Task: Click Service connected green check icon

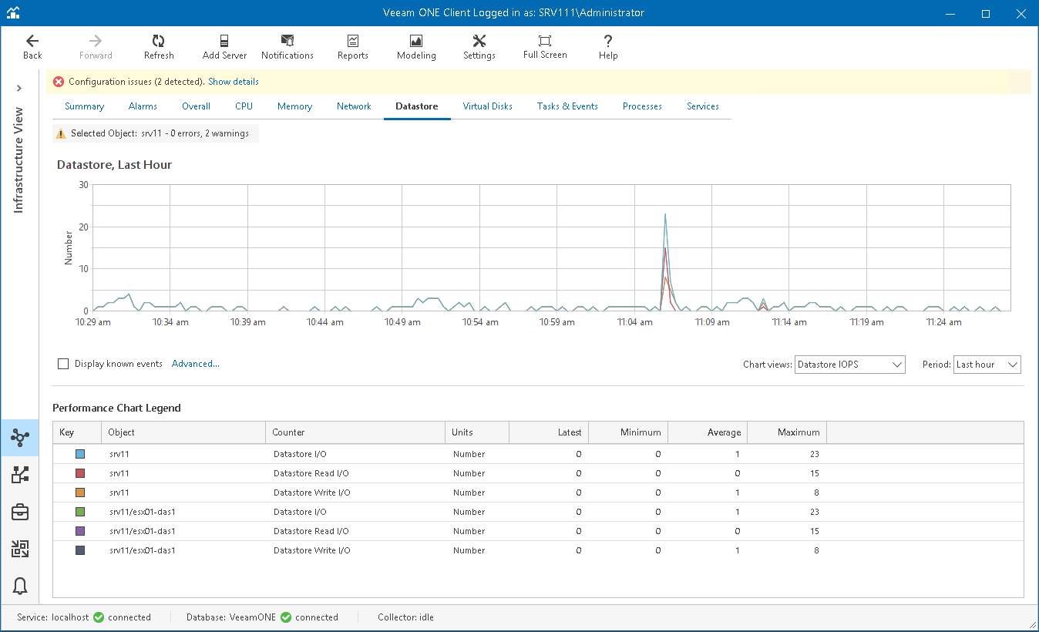Action: 99,617
